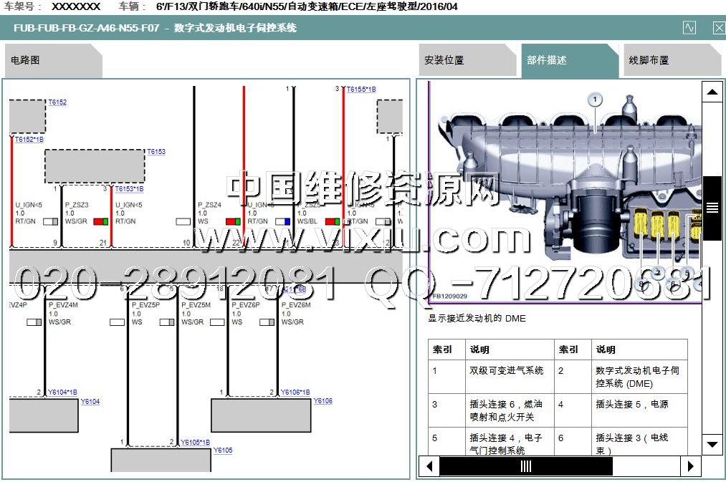Click the Y6105*1B connector link
Screen dimensions: 726x482
click(x=195, y=443)
